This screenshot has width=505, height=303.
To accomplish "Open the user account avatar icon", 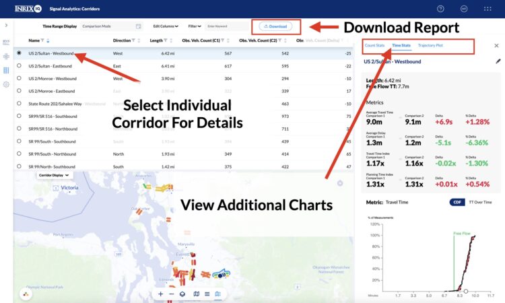I will pos(464,9).
